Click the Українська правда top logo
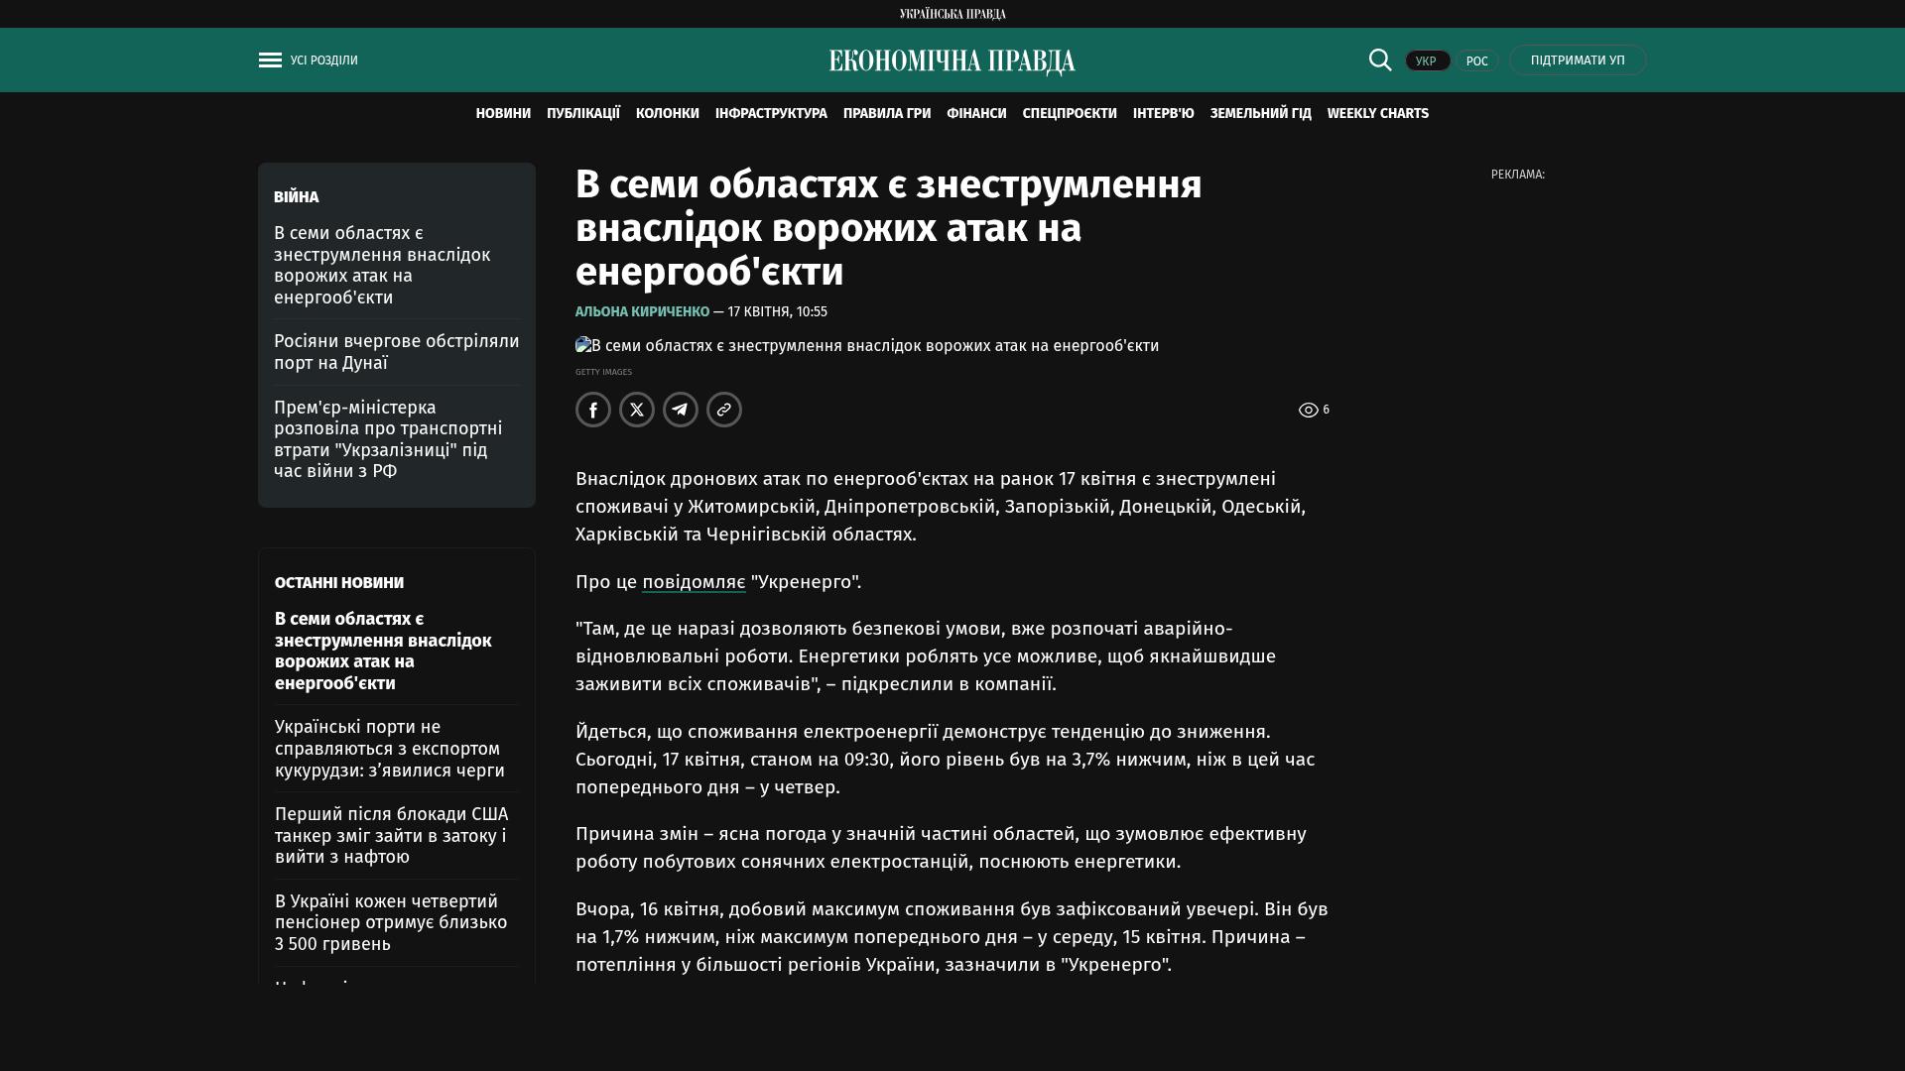This screenshot has height=1071, width=1905. (x=952, y=14)
